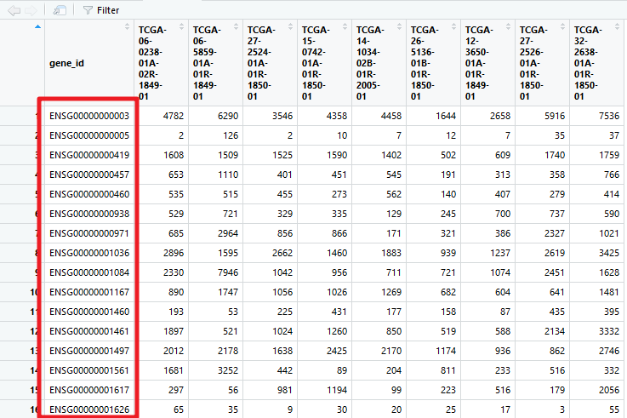The image size is (627, 418).
Task: Select value 700 in ENSG00000000938 row
Action: click(x=503, y=214)
